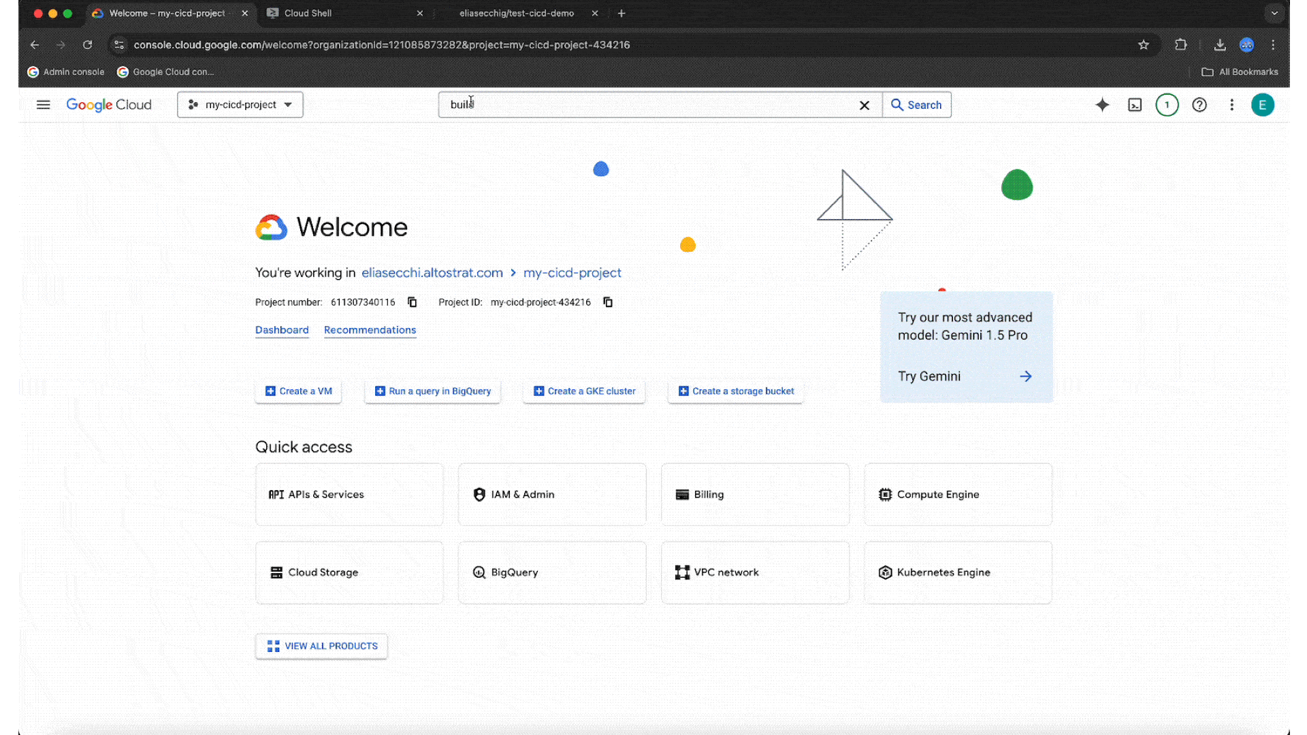Expand the tab search chevron at top right

tap(1274, 13)
